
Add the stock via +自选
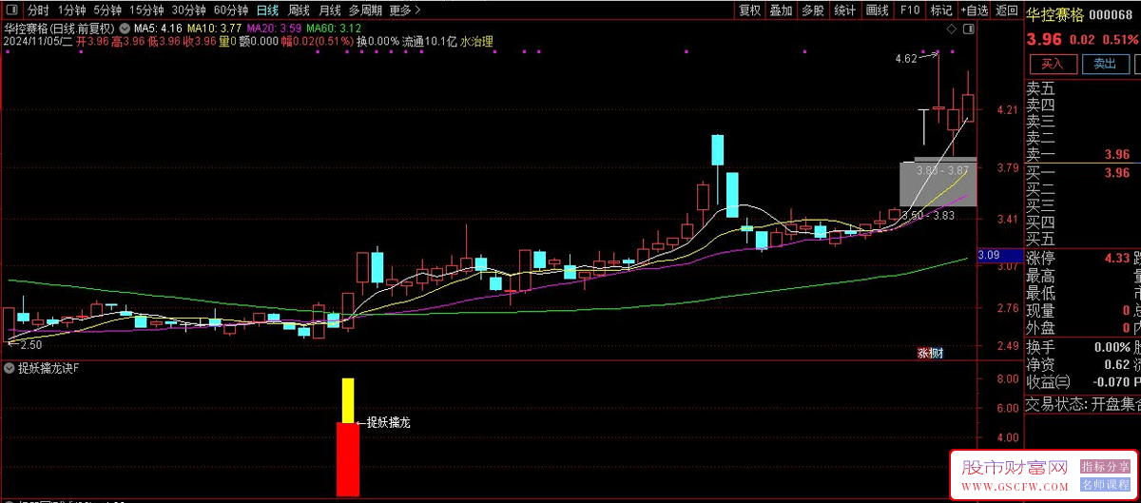click(975, 10)
